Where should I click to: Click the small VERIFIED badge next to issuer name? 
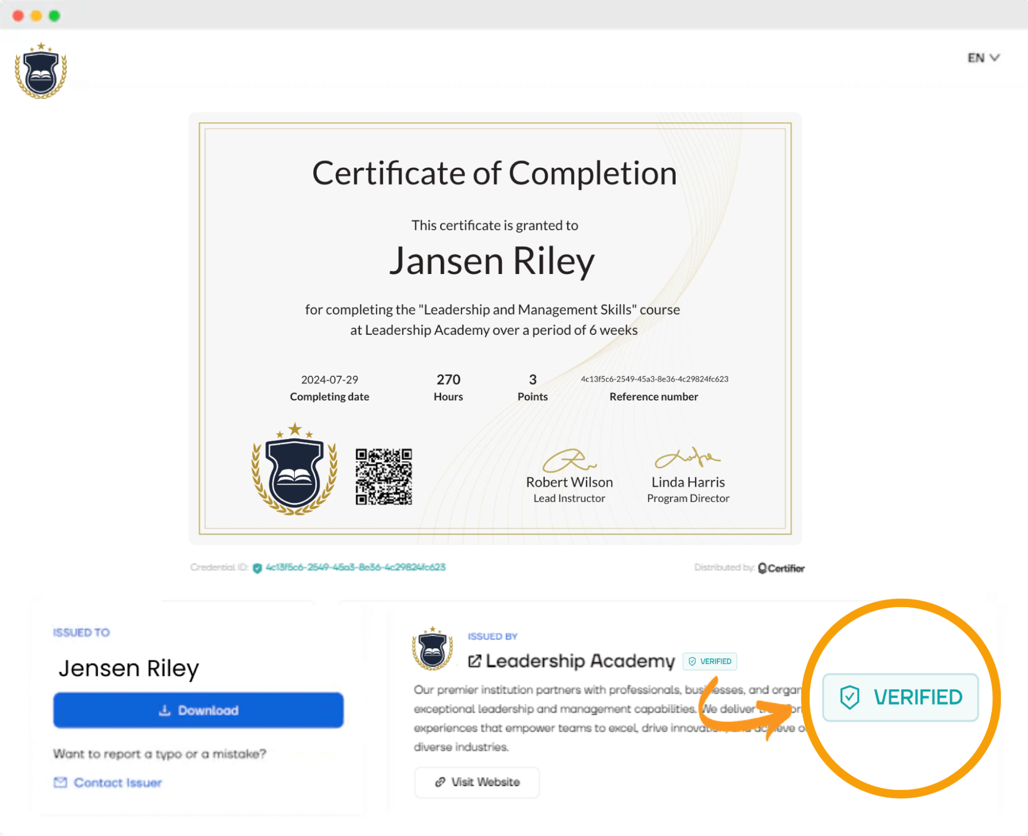(710, 661)
